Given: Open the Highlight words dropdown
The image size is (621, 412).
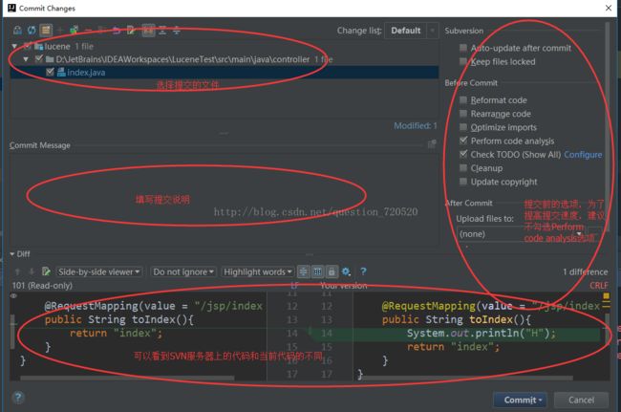Looking at the screenshot, I should pos(257,271).
